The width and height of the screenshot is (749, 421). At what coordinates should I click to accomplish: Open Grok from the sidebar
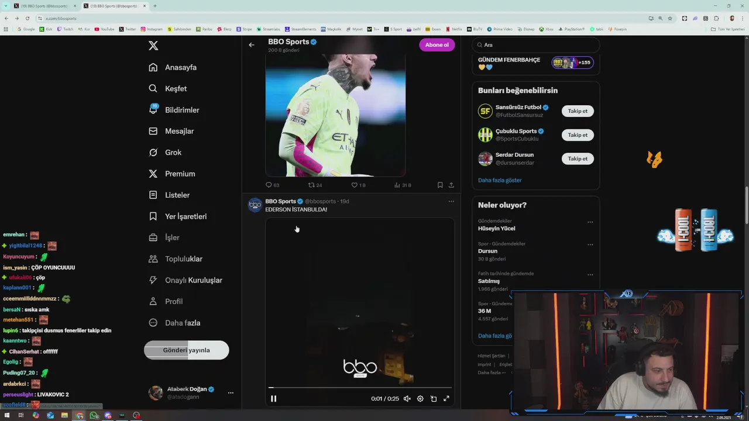pyautogui.click(x=165, y=152)
